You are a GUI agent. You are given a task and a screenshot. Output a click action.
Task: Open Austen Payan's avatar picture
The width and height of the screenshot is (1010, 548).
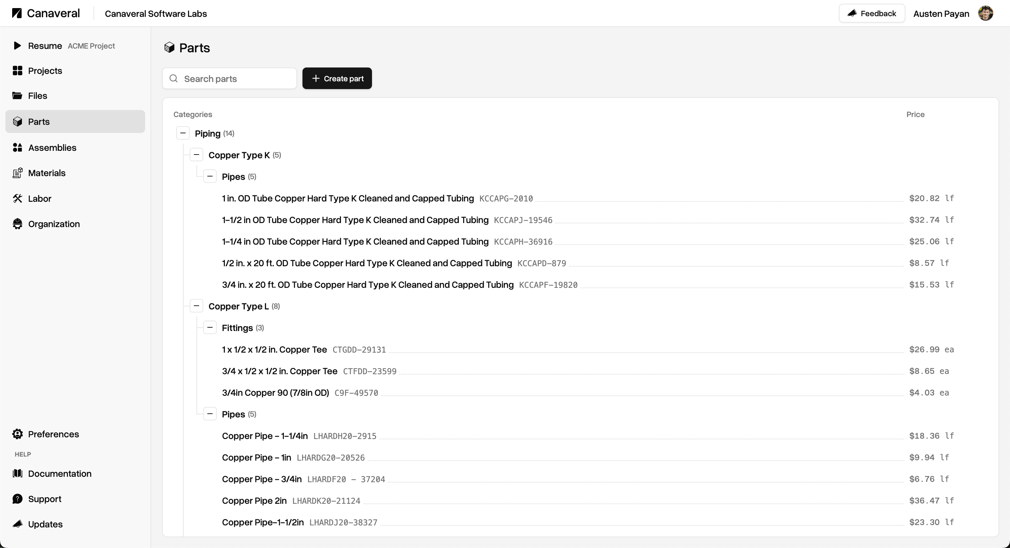point(985,13)
